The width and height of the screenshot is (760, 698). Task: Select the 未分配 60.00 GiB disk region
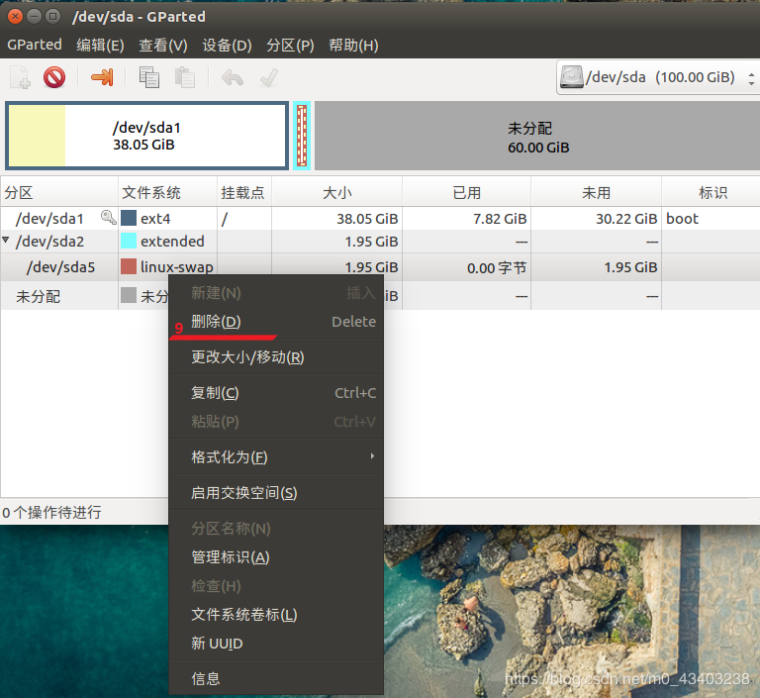[537, 136]
